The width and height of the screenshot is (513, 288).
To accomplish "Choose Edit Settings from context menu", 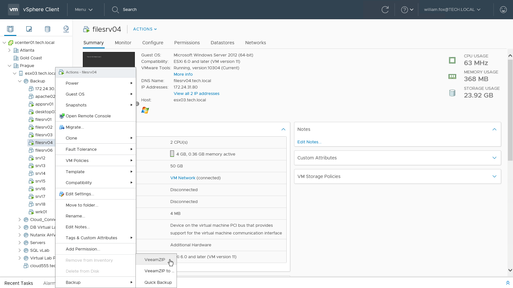I will click(x=80, y=194).
